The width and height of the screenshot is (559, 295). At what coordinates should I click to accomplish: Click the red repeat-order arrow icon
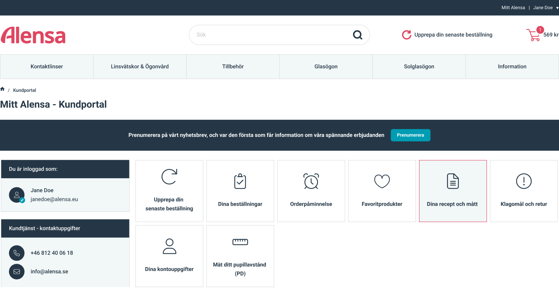[407, 35]
